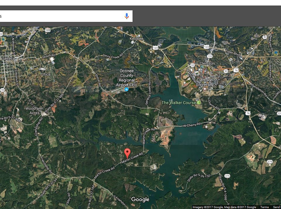
Task: Click the Davis Creek Rd label
Action: 113,56
